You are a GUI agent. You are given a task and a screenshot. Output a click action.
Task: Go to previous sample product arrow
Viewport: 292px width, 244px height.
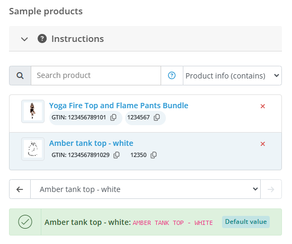(x=20, y=189)
